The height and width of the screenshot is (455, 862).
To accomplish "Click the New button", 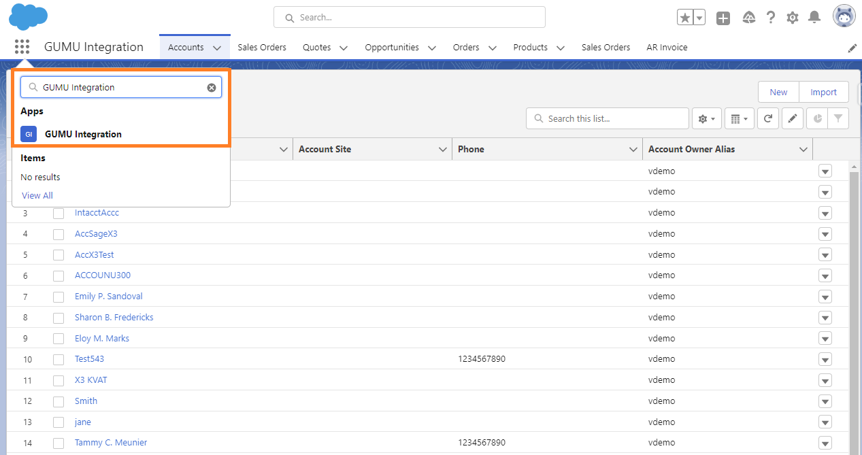I will [778, 92].
